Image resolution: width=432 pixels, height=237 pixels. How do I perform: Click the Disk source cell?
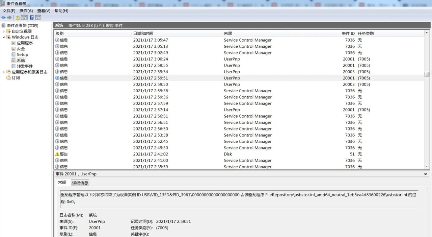point(228,154)
